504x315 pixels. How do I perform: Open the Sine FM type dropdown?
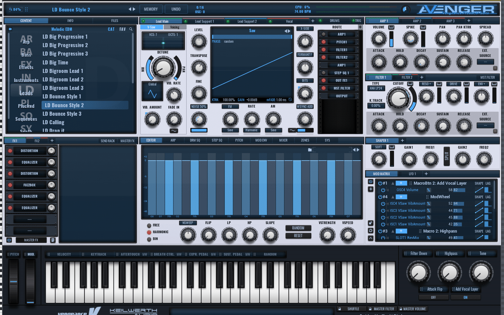(230, 130)
